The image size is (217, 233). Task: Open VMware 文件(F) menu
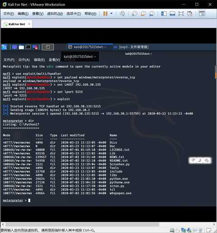coord(9,14)
